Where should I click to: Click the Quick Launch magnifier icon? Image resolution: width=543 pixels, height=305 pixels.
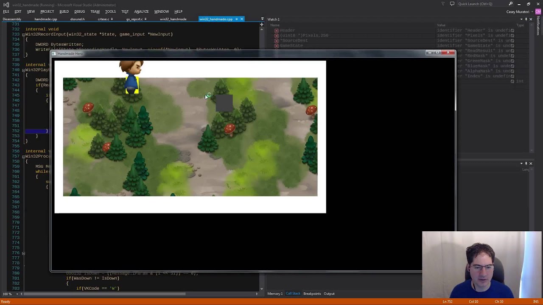coord(510,4)
